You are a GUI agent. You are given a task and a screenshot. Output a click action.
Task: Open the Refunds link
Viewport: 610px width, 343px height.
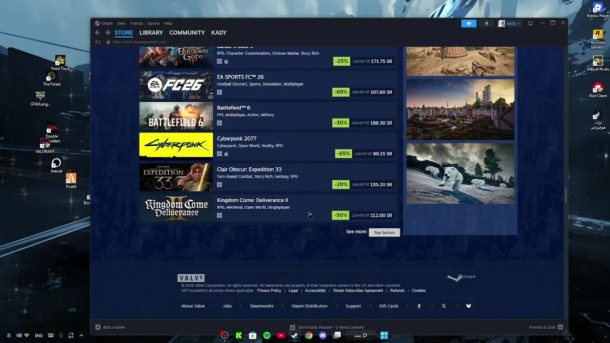(397, 291)
